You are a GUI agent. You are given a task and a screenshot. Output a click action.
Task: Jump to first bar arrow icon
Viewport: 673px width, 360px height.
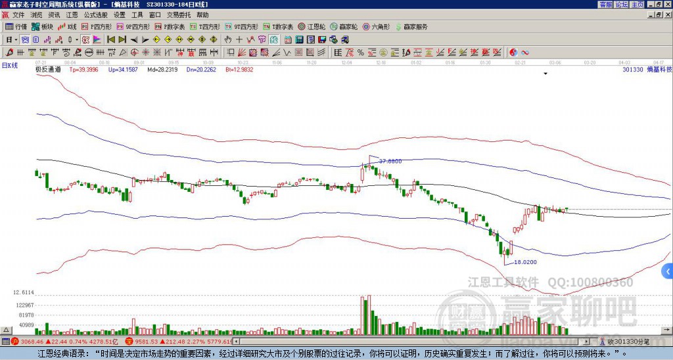tap(110, 40)
